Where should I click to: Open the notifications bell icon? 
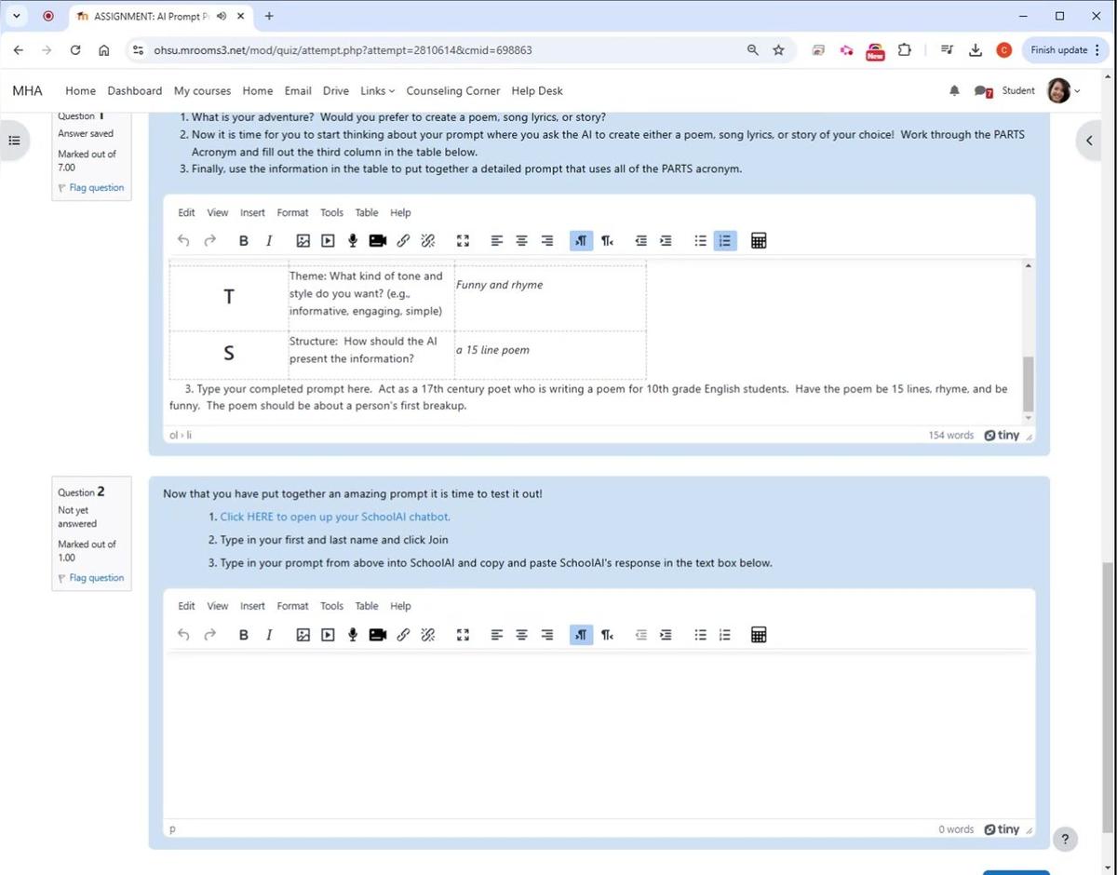[x=954, y=91]
